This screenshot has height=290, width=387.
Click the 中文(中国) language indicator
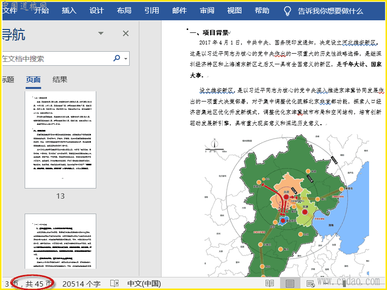pos(144,284)
